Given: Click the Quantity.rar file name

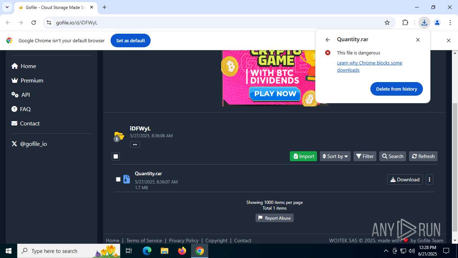Looking at the screenshot, I should (148, 173).
